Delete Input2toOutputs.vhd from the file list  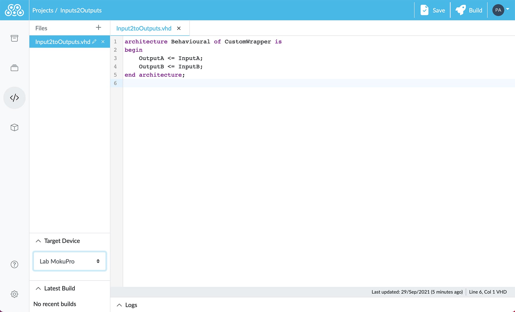tap(103, 42)
